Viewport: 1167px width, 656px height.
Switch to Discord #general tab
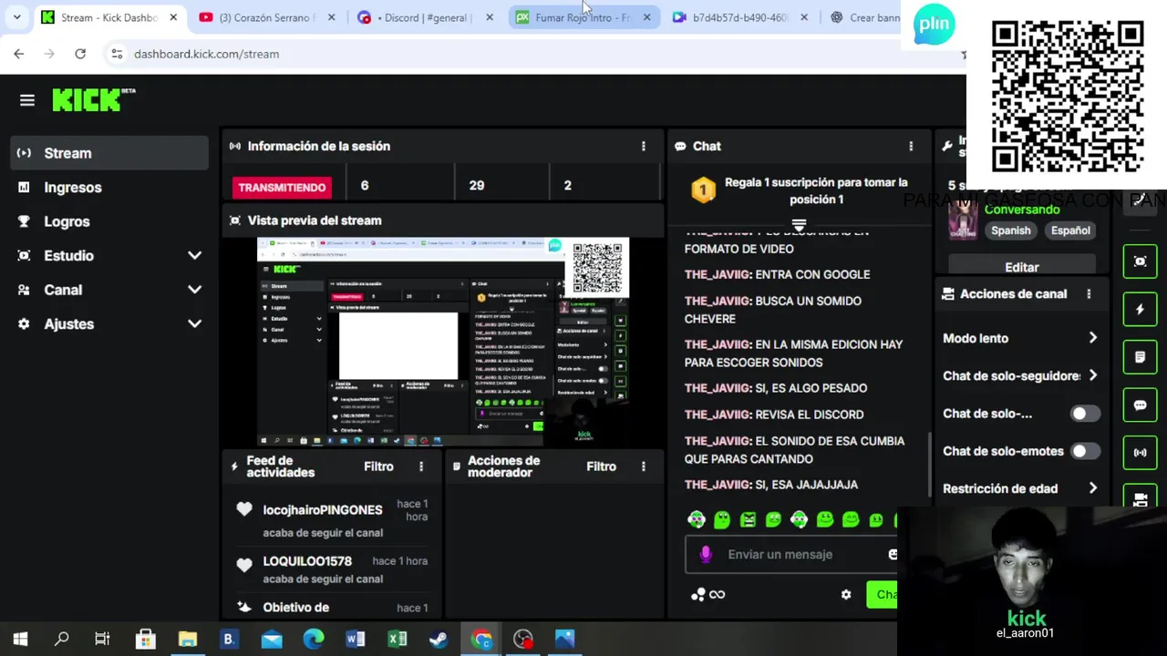point(425,17)
